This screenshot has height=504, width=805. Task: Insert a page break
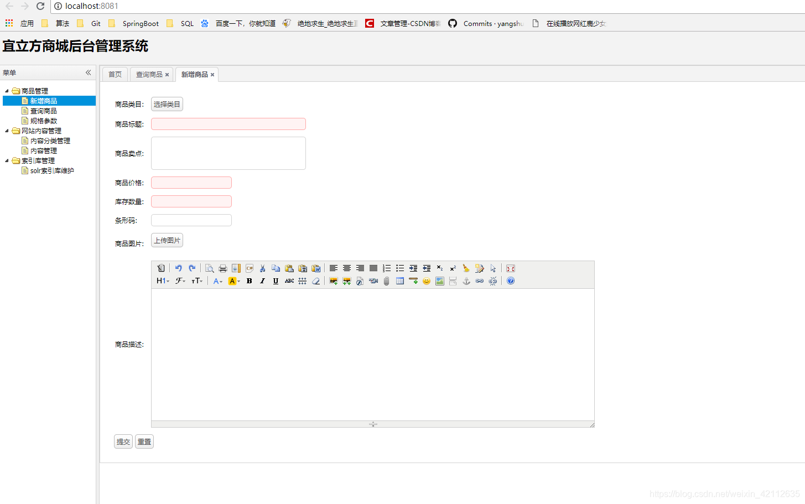click(453, 281)
